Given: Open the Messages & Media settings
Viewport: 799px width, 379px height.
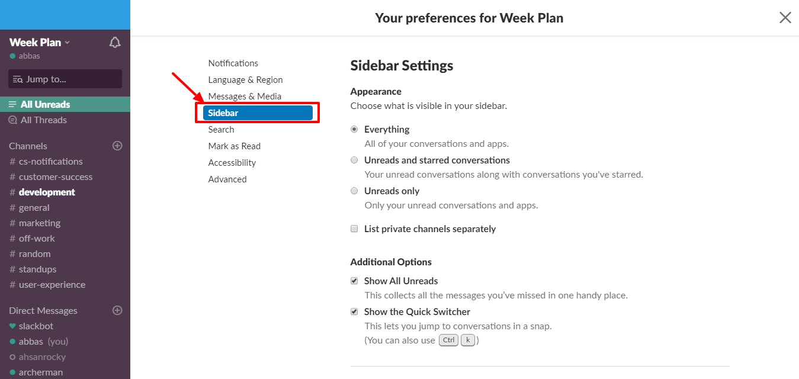Looking at the screenshot, I should pyautogui.click(x=245, y=96).
